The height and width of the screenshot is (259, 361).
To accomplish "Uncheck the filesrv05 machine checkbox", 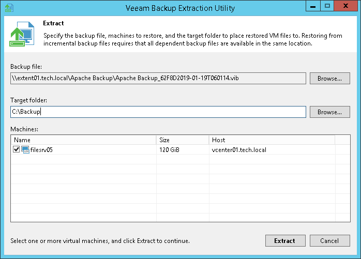I will [x=17, y=150].
